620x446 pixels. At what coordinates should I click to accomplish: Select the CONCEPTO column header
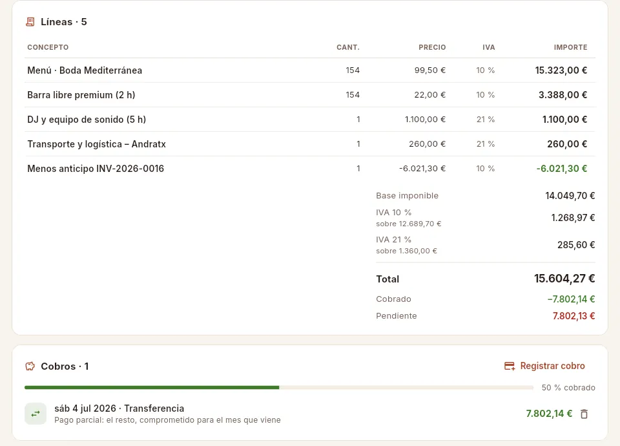click(48, 47)
